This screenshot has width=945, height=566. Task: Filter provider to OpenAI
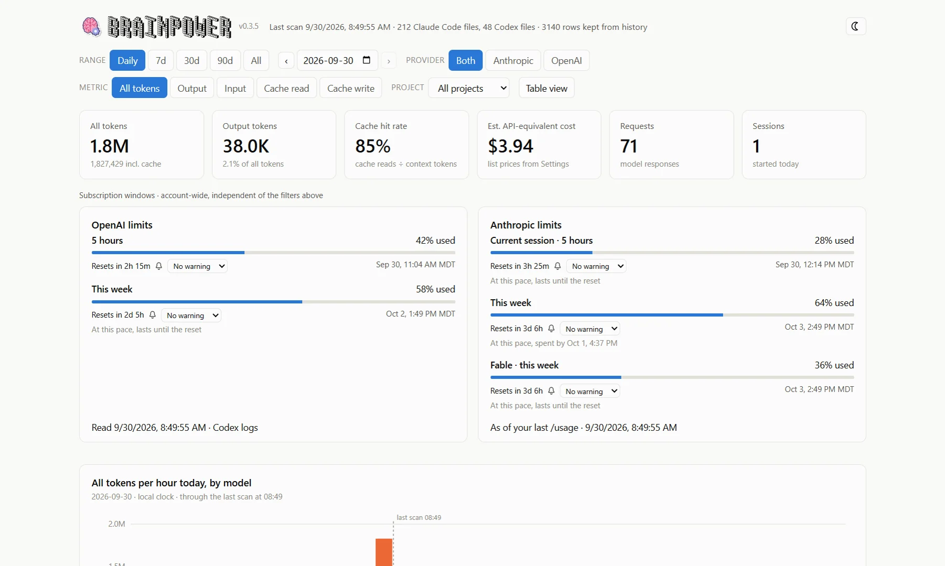tap(566, 60)
